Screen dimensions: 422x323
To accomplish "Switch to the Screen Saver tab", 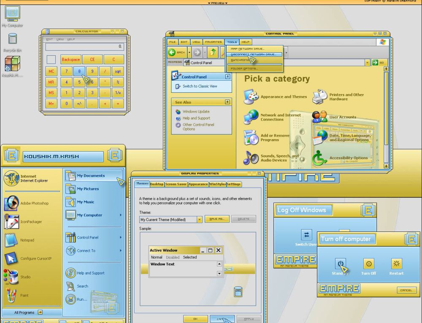I will (x=176, y=184).
